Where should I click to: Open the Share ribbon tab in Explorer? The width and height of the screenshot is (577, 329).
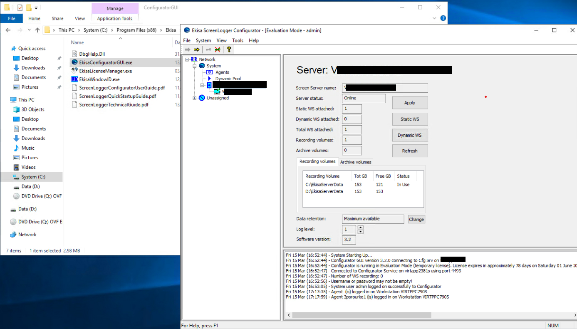coord(57,18)
